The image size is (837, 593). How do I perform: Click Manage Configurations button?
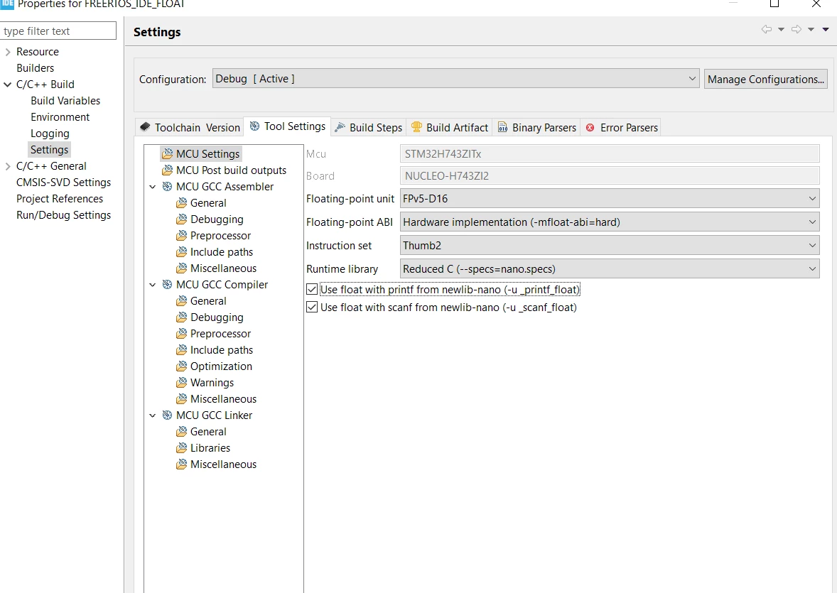pyautogui.click(x=765, y=78)
